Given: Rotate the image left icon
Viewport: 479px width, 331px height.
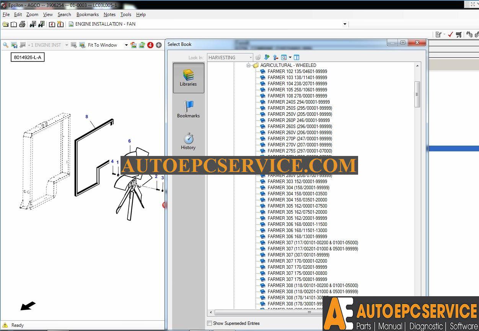Looking at the screenshot, I should tap(134, 45).
